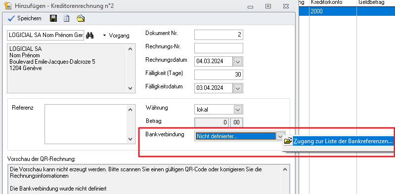Select Zugang zur Liste der Bankreferenzen
The height and width of the screenshot is (194, 395).
[343, 141]
